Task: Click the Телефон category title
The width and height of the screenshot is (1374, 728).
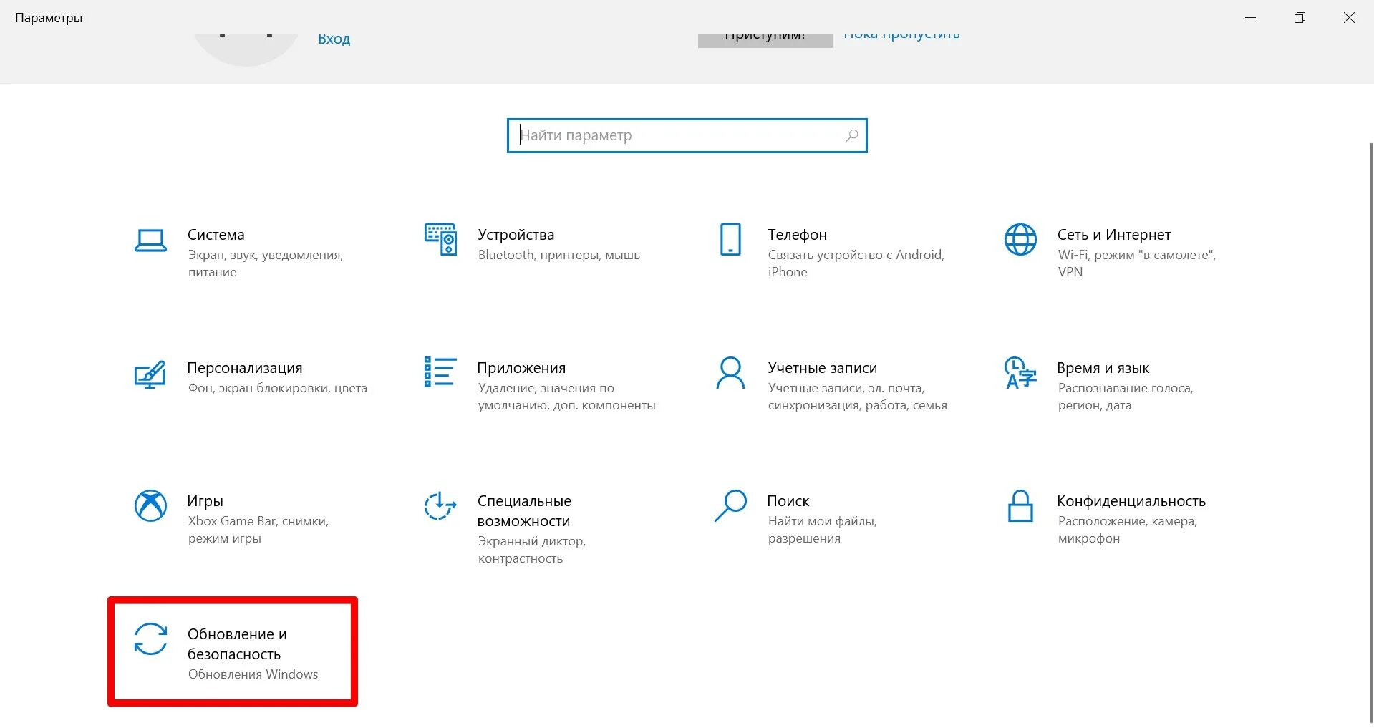Action: (x=797, y=235)
